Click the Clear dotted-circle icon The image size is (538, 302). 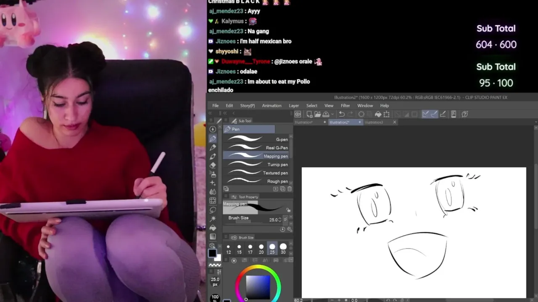tap(361, 114)
